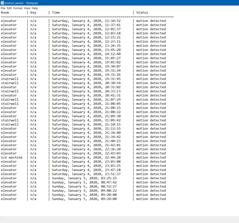Screen dimensions: 239x223
Task: Open the File menu
Action: click(3, 8)
